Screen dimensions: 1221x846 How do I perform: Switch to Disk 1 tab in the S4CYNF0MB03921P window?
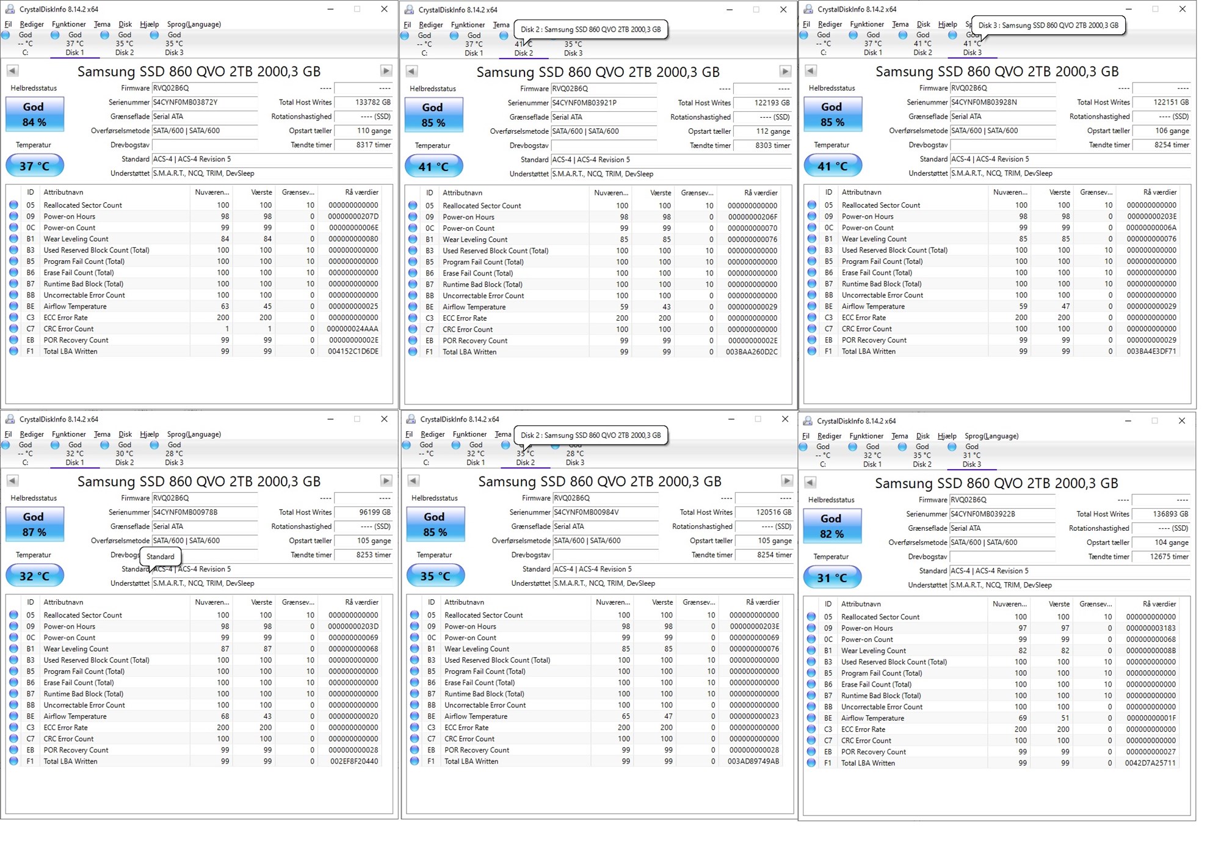click(x=474, y=44)
